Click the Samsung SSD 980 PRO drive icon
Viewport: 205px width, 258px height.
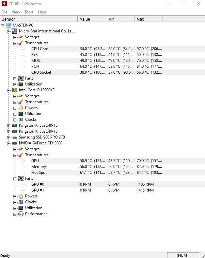[15, 138]
